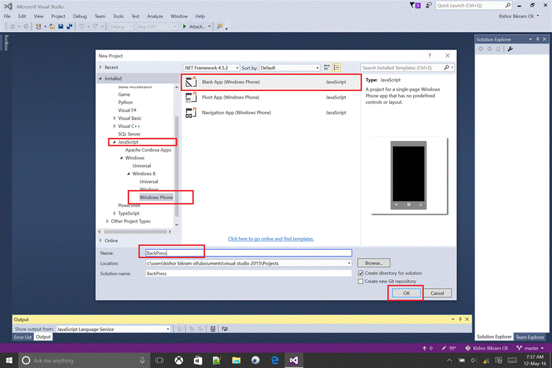Click the Save icon in toolbar
This screenshot has width=552, height=368.
click(x=61, y=26)
